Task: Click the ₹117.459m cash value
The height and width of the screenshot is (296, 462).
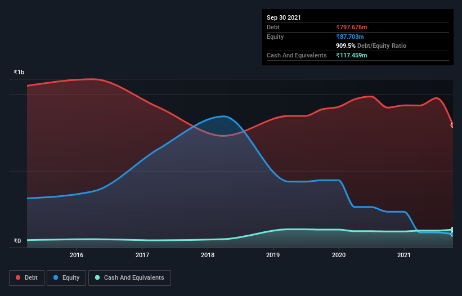Action: pyautogui.click(x=352, y=55)
